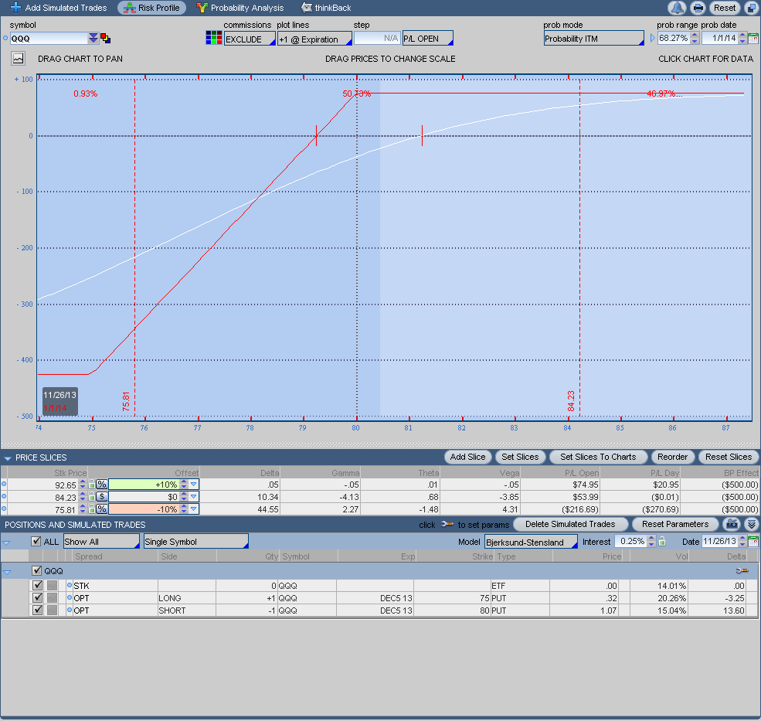The image size is (761, 721).
Task: Uncheck the OPT LONG row checkbox
Action: [x=37, y=597]
